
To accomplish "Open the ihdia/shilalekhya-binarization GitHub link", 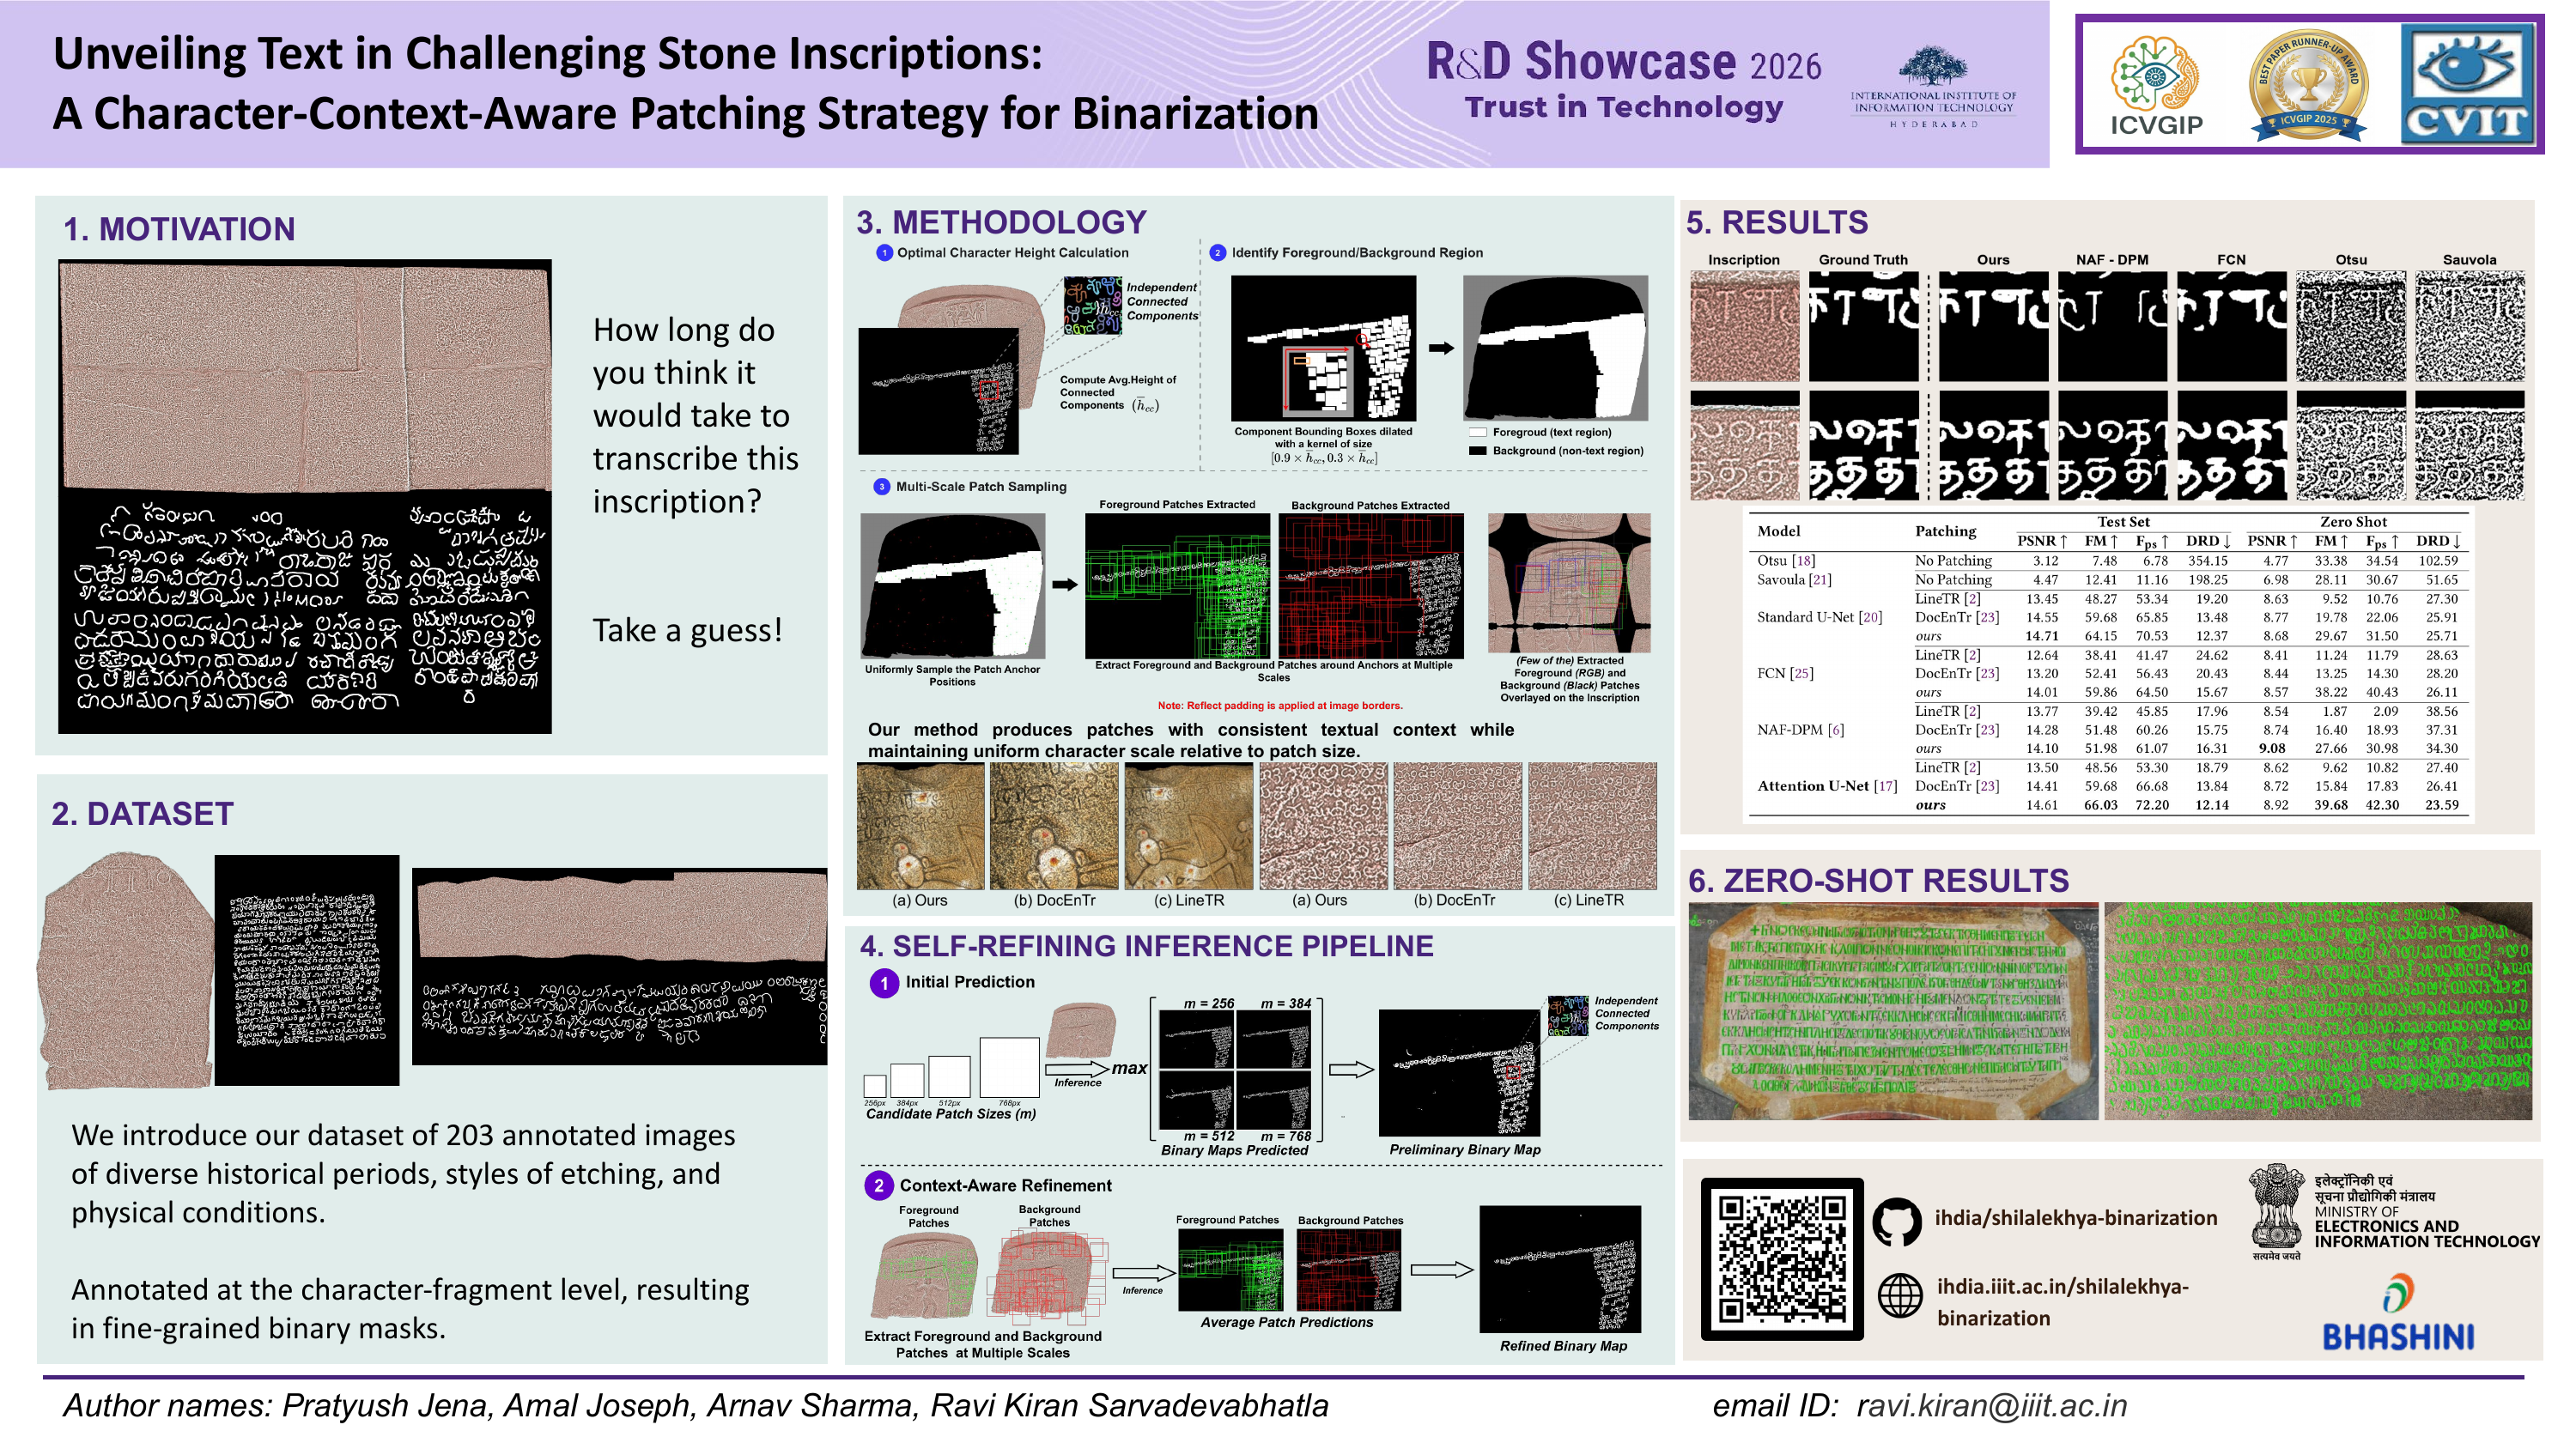I will coord(2075,1218).
